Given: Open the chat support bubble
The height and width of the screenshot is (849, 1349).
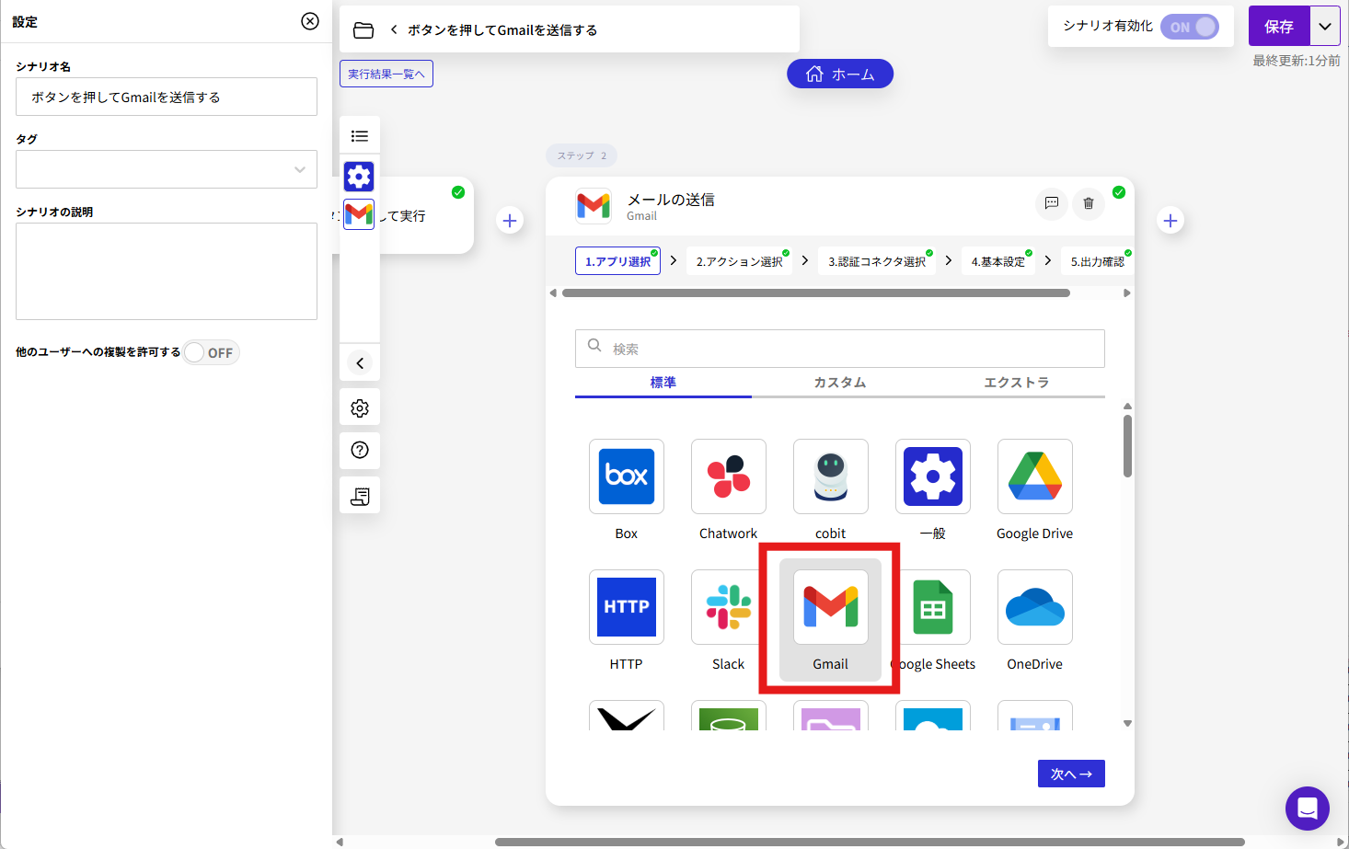Looking at the screenshot, I should [1308, 809].
